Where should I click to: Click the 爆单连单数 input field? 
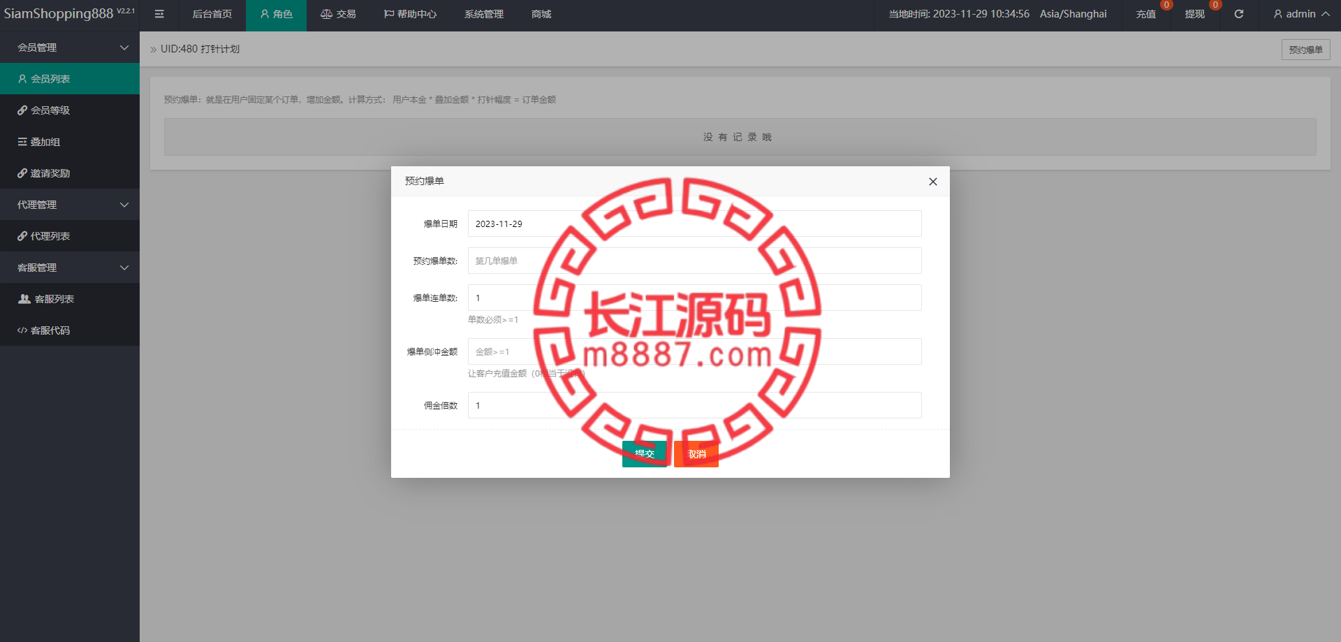[694, 298]
